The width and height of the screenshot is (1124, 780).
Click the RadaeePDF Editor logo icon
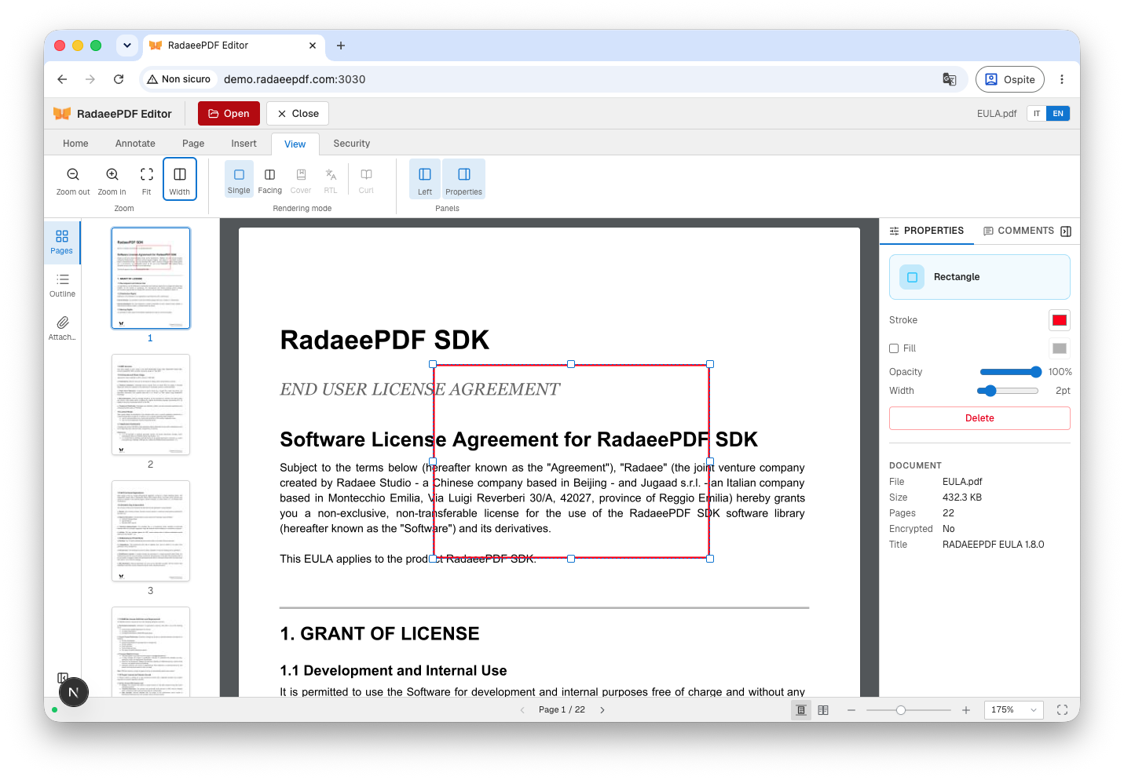62,114
